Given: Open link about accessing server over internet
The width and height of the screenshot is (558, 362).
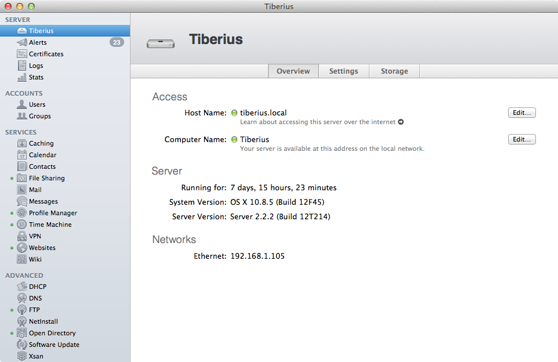Looking at the screenshot, I should point(318,122).
